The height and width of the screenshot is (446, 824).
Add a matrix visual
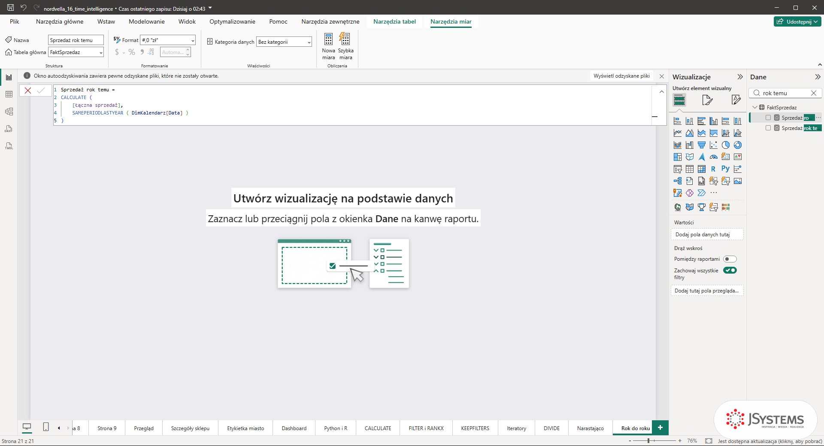(x=702, y=169)
